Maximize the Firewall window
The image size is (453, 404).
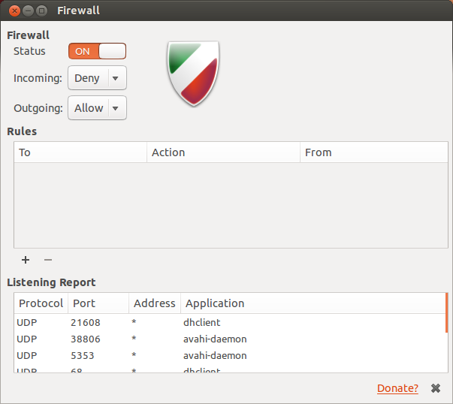(x=41, y=11)
